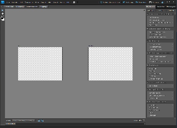177x128 pixels.
Task: Collapse the Farbkorrektur section
Action: pyautogui.click(x=147, y=41)
